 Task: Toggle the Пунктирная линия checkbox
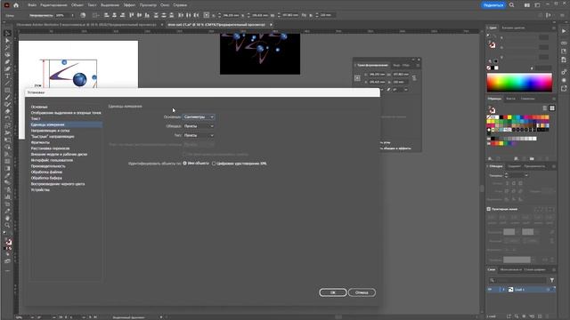489,209
